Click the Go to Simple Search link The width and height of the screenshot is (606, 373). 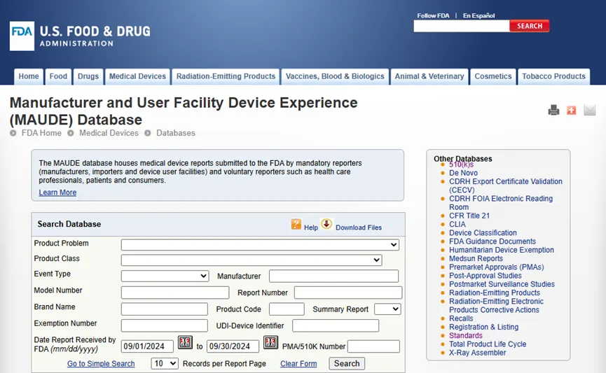pyautogui.click(x=101, y=364)
